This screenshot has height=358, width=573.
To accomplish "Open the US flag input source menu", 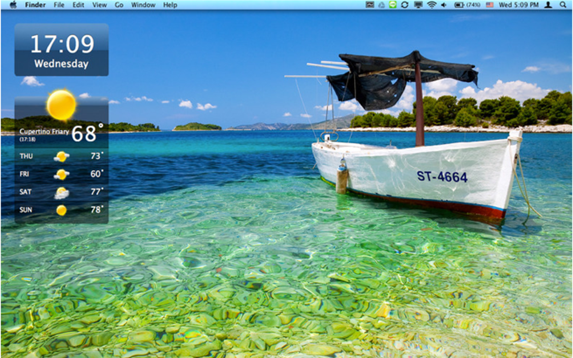I will 489,5.
